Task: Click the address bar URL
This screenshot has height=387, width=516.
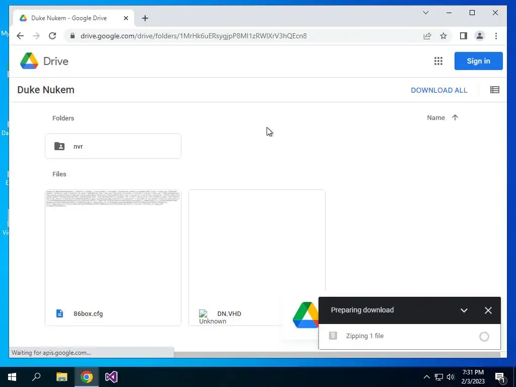Action: [193, 36]
